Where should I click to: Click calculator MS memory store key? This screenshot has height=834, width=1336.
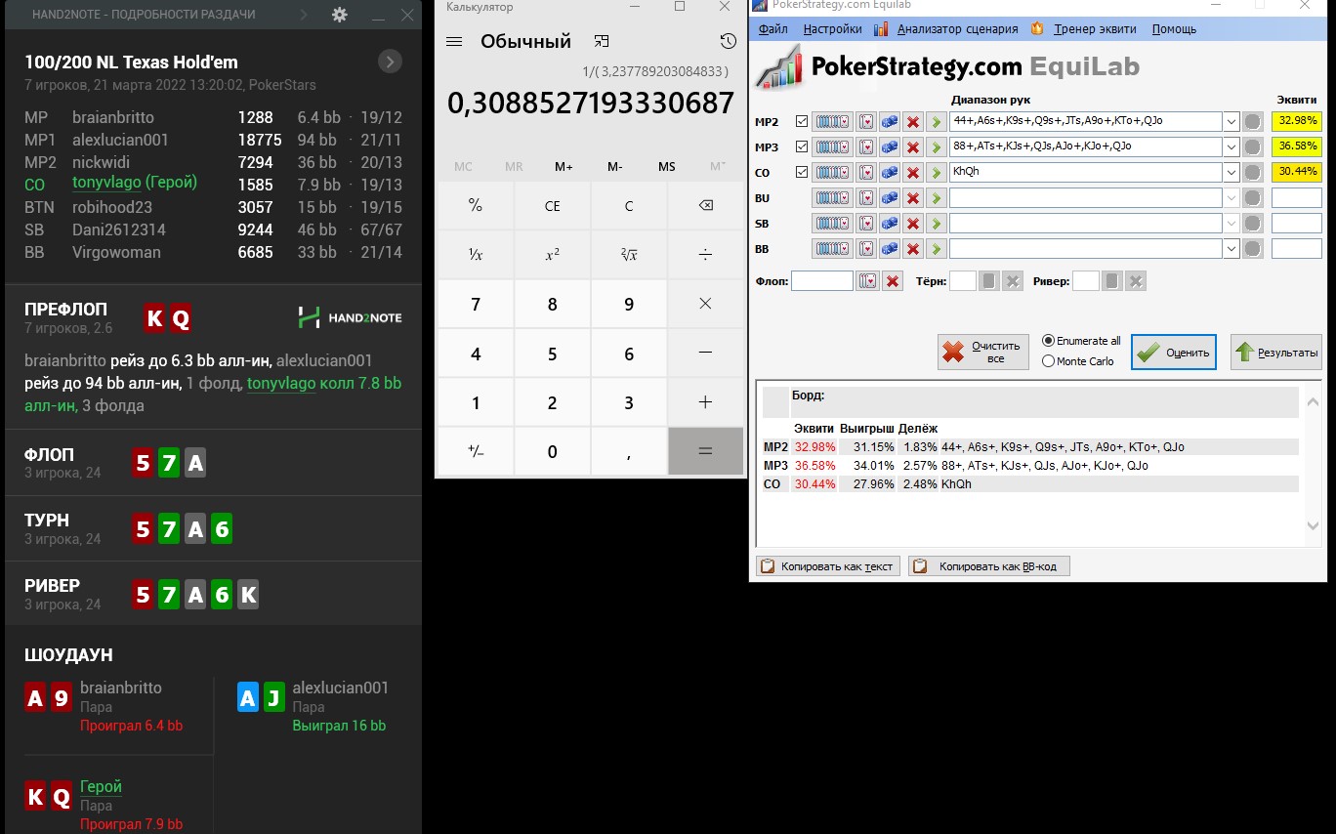[666, 167]
